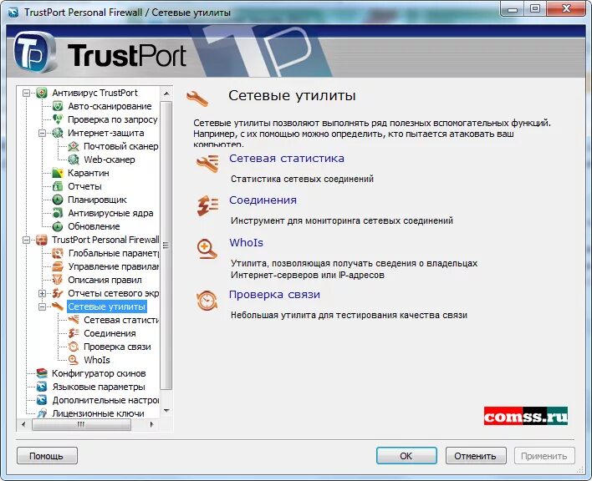The width and height of the screenshot is (592, 481).
Task: Click the large WhoIs magnifier panel icon
Action: point(207,249)
